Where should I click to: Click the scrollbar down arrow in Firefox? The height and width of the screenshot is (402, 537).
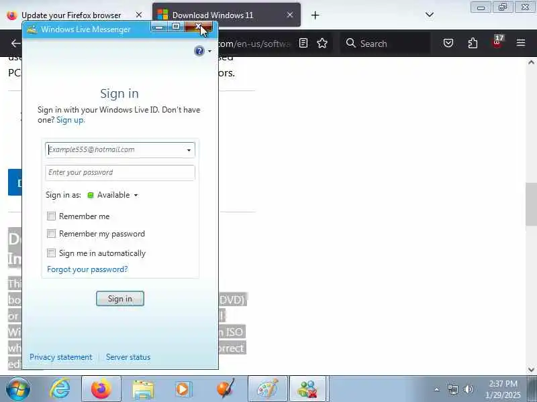[531, 370]
